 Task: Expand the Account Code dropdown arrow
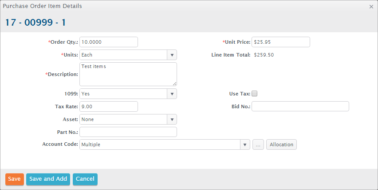(x=245, y=144)
